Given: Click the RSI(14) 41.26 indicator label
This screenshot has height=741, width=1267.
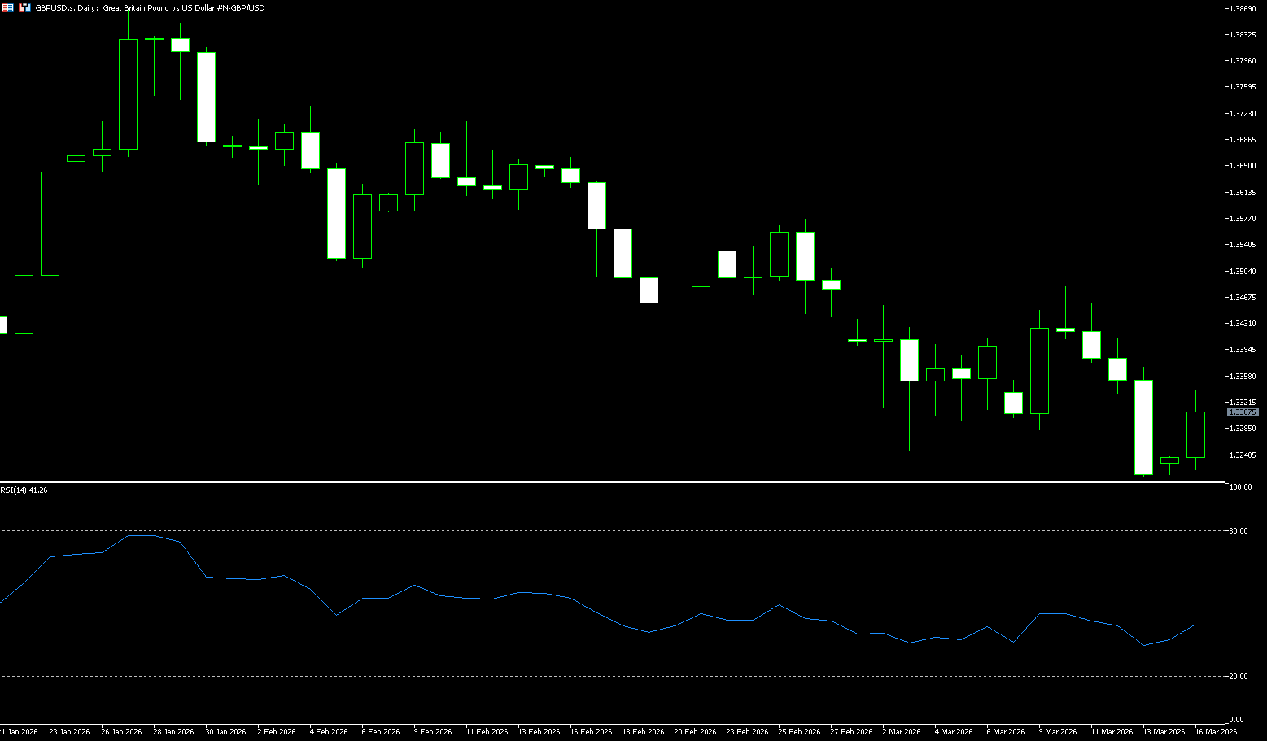Looking at the screenshot, I should (24, 490).
